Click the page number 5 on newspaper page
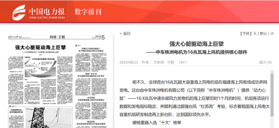Image resolution: width=279 pixels, height=128 pixels. [x=103, y=38]
